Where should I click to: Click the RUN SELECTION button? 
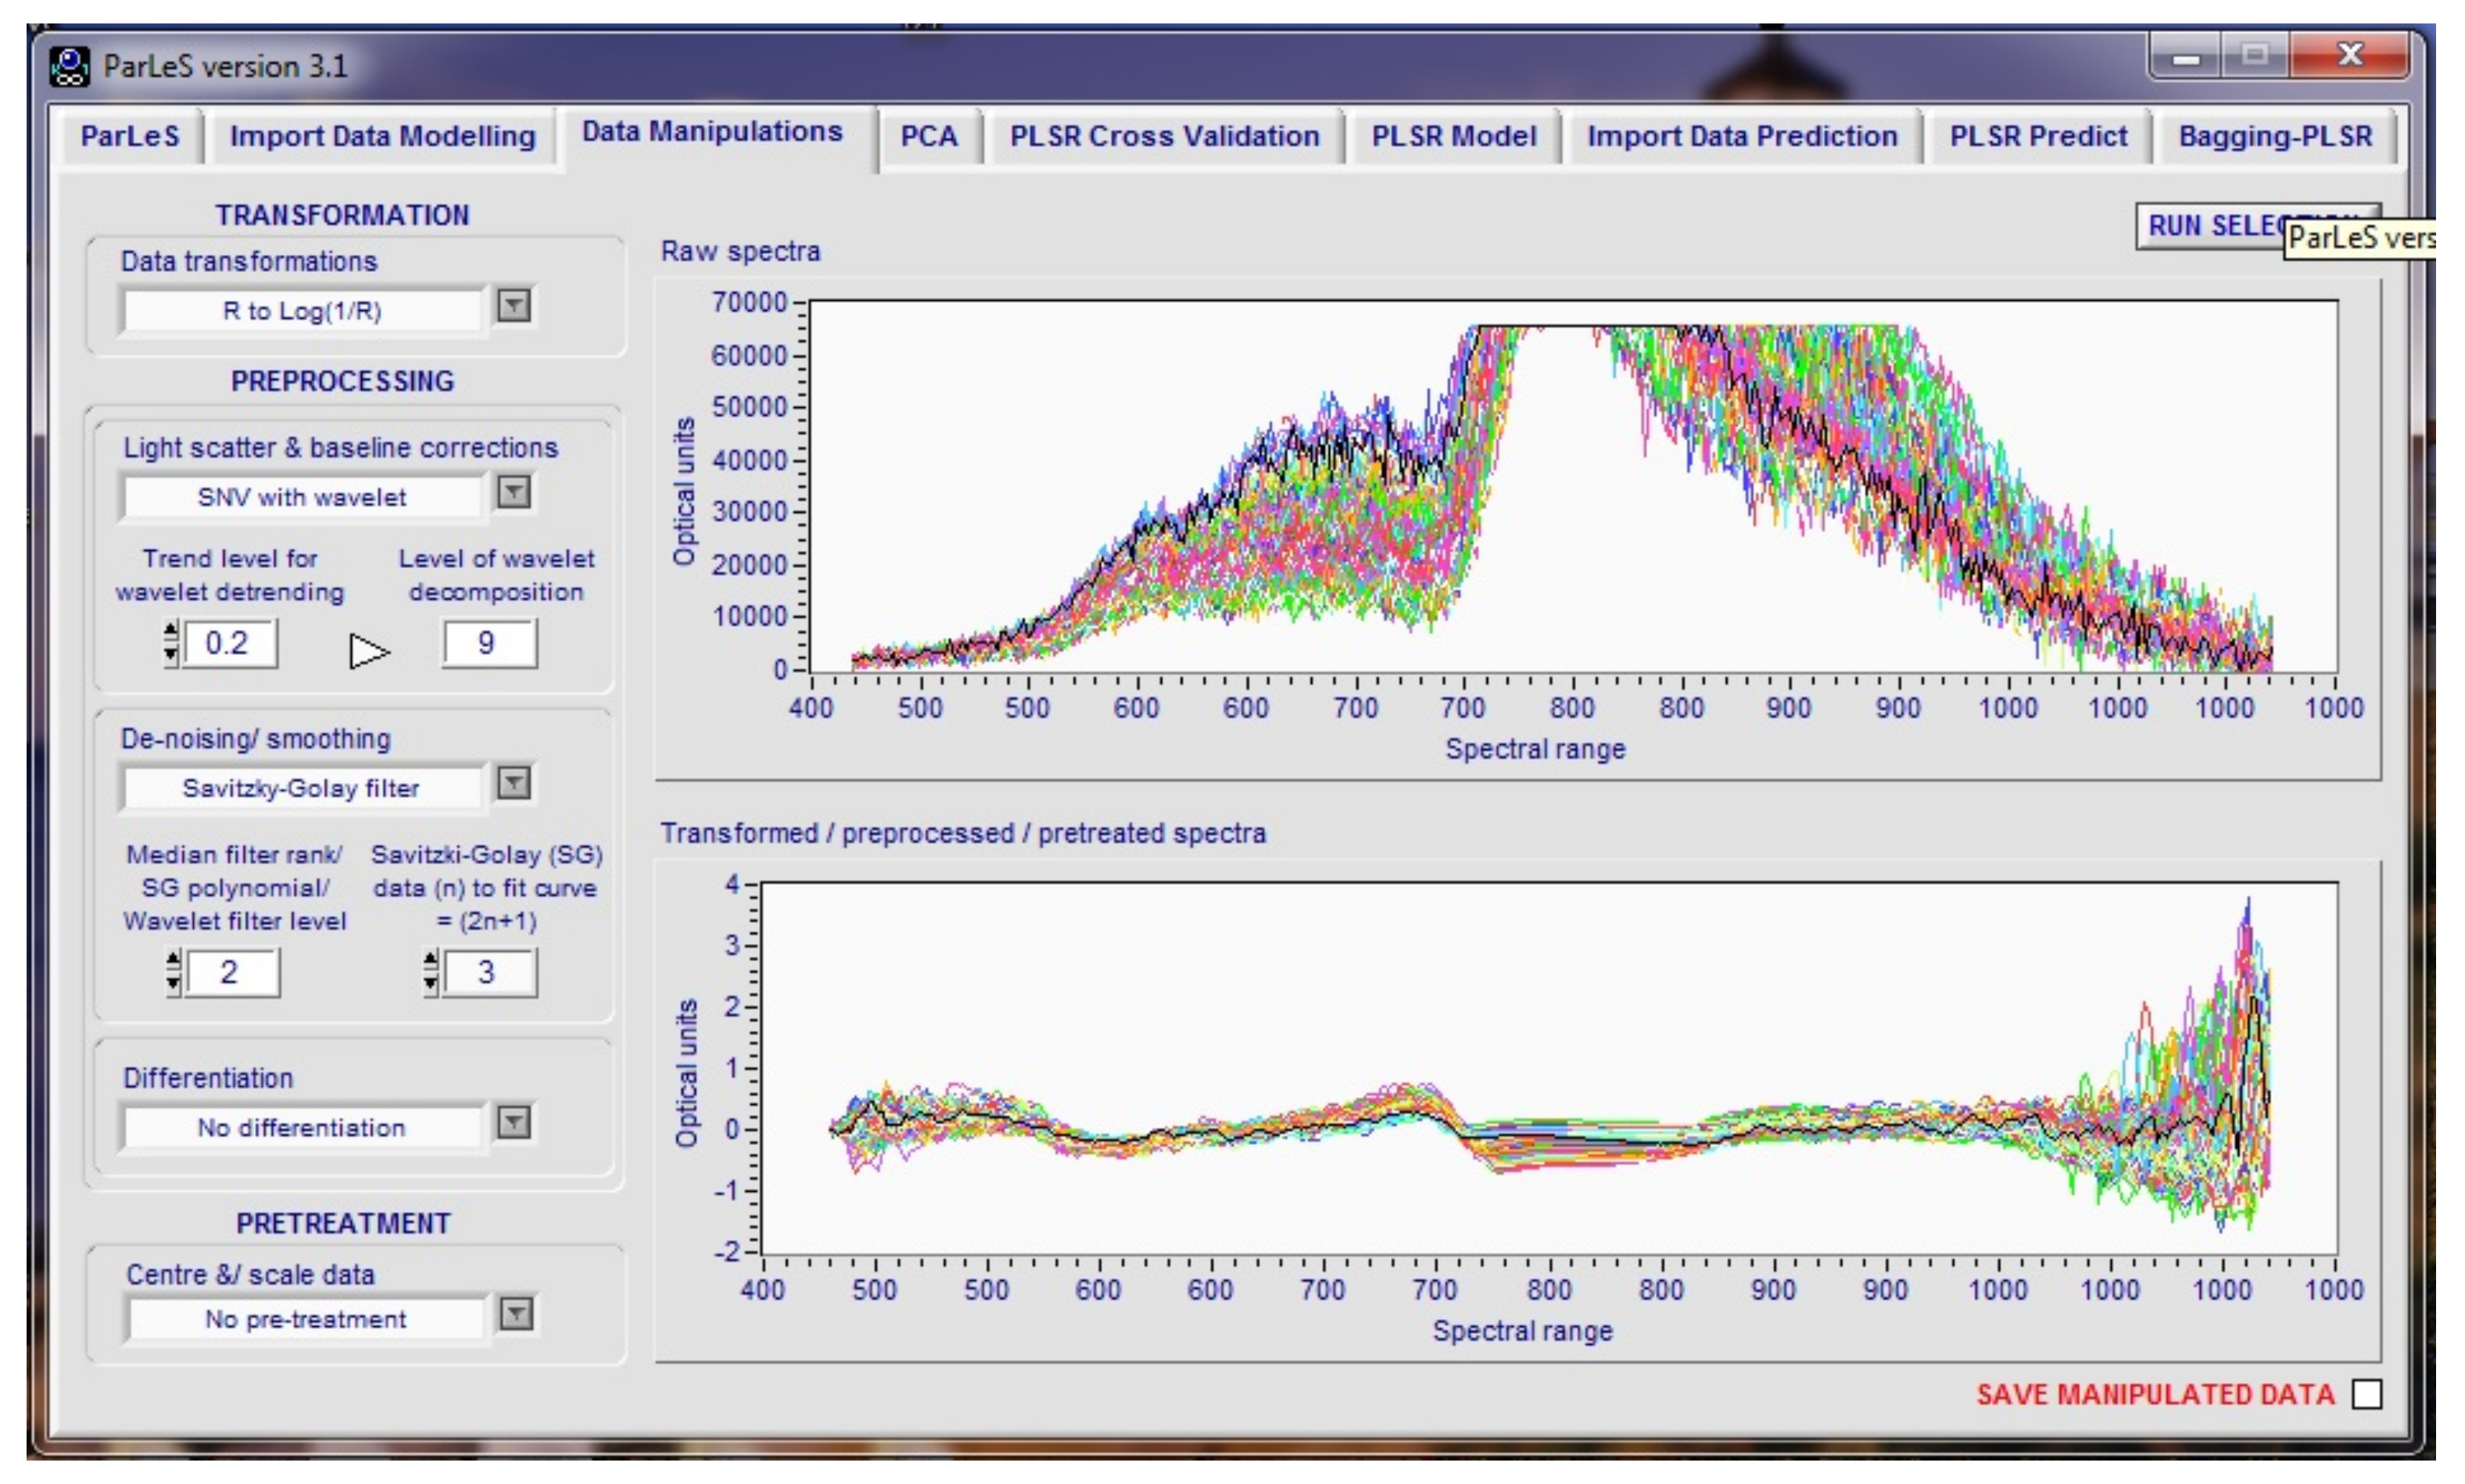coord(2257,226)
